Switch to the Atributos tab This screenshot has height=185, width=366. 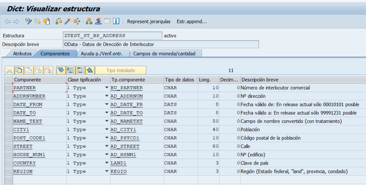click(22, 54)
